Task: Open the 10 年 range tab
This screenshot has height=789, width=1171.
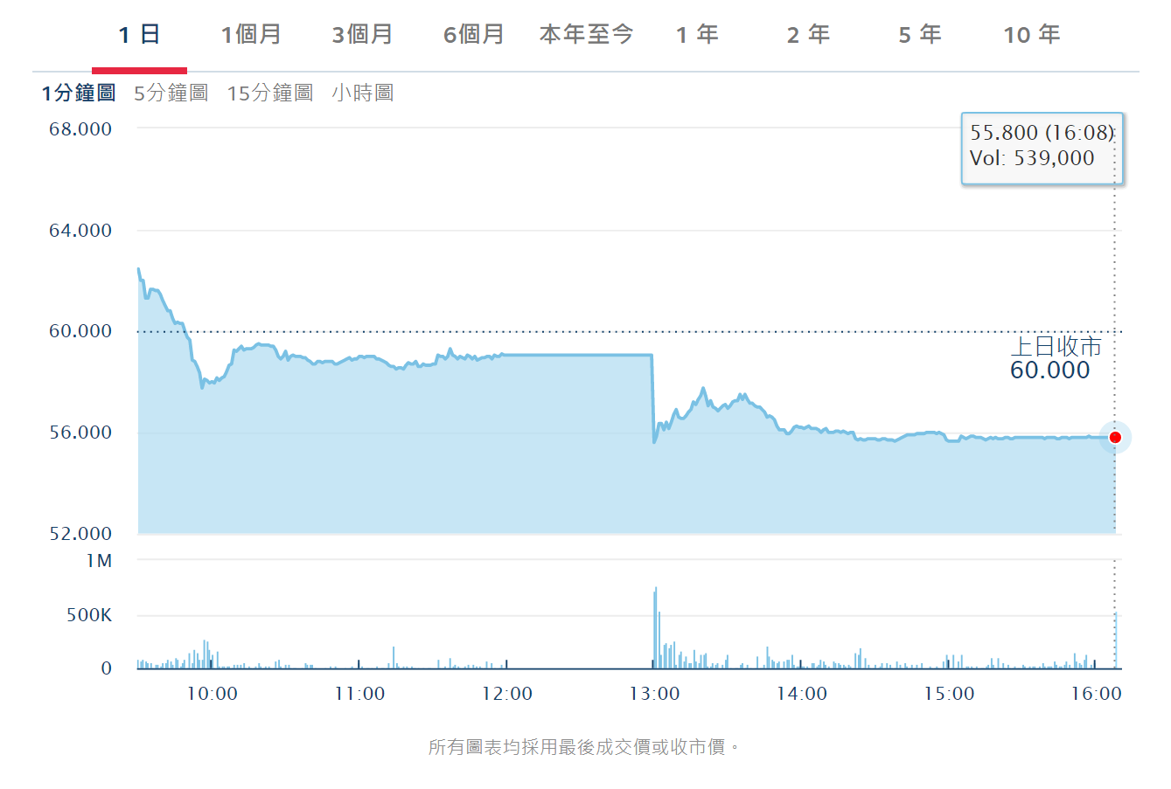Action: 1032,35
